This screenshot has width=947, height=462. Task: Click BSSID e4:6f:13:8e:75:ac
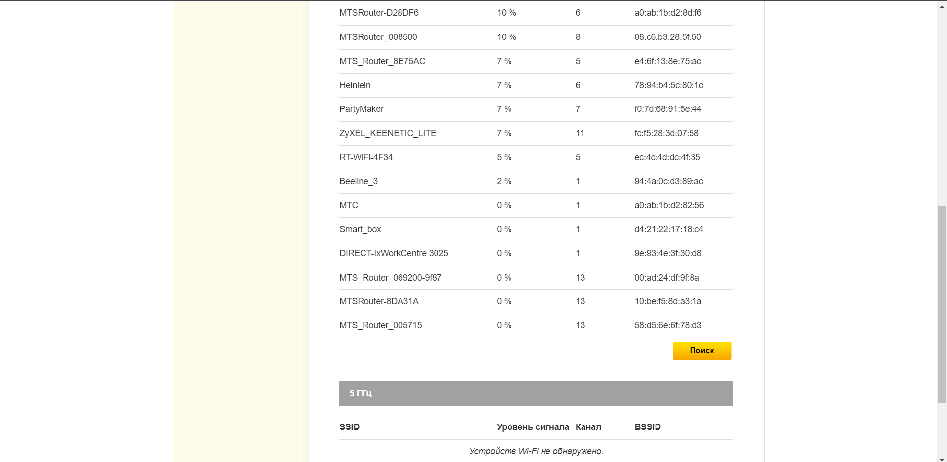[668, 61]
